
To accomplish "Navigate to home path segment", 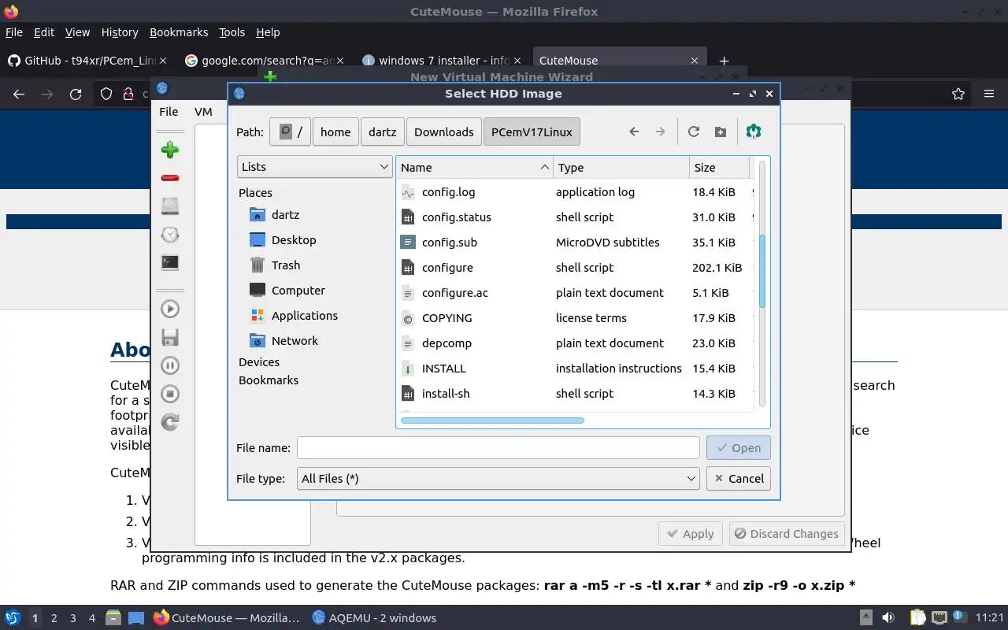I will click(335, 132).
